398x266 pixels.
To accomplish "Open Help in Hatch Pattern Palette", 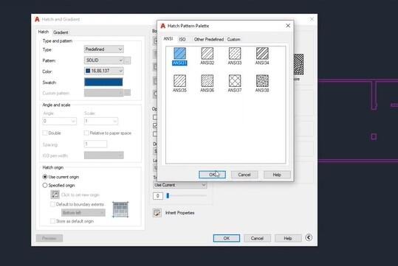I will coord(277,175).
